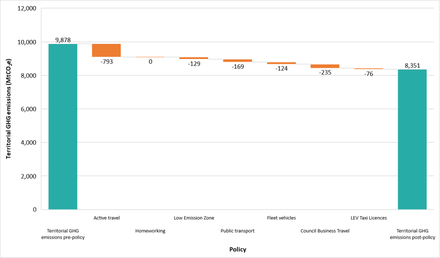The width and height of the screenshot is (440, 258).
Task: Click the Low Emission Zone axis label
Action: pyautogui.click(x=194, y=217)
